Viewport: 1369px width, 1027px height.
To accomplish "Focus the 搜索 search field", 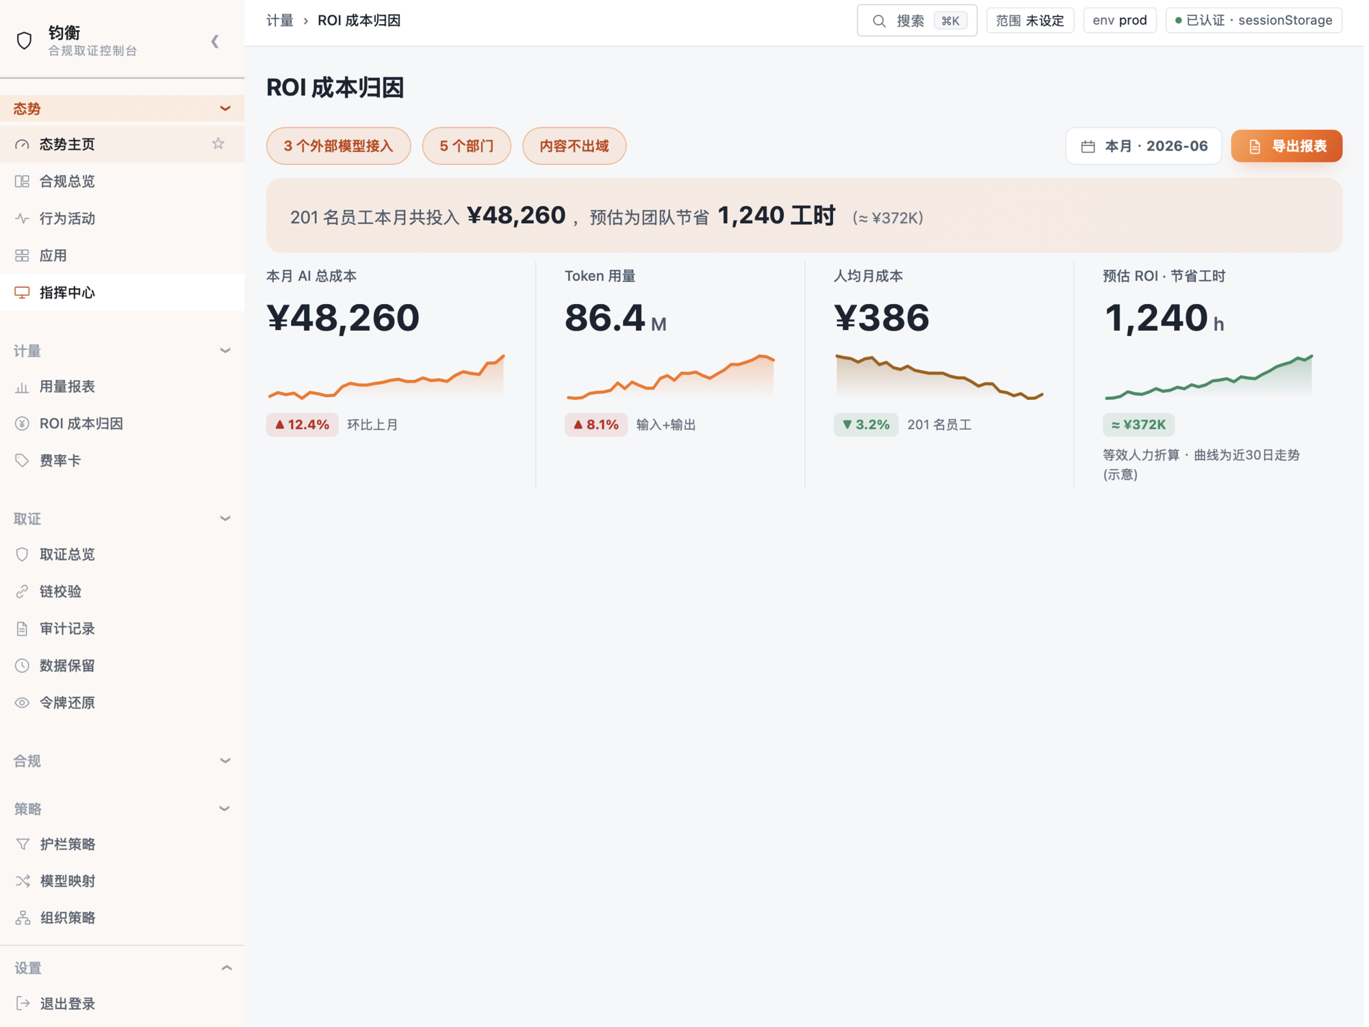I will pos(917,21).
